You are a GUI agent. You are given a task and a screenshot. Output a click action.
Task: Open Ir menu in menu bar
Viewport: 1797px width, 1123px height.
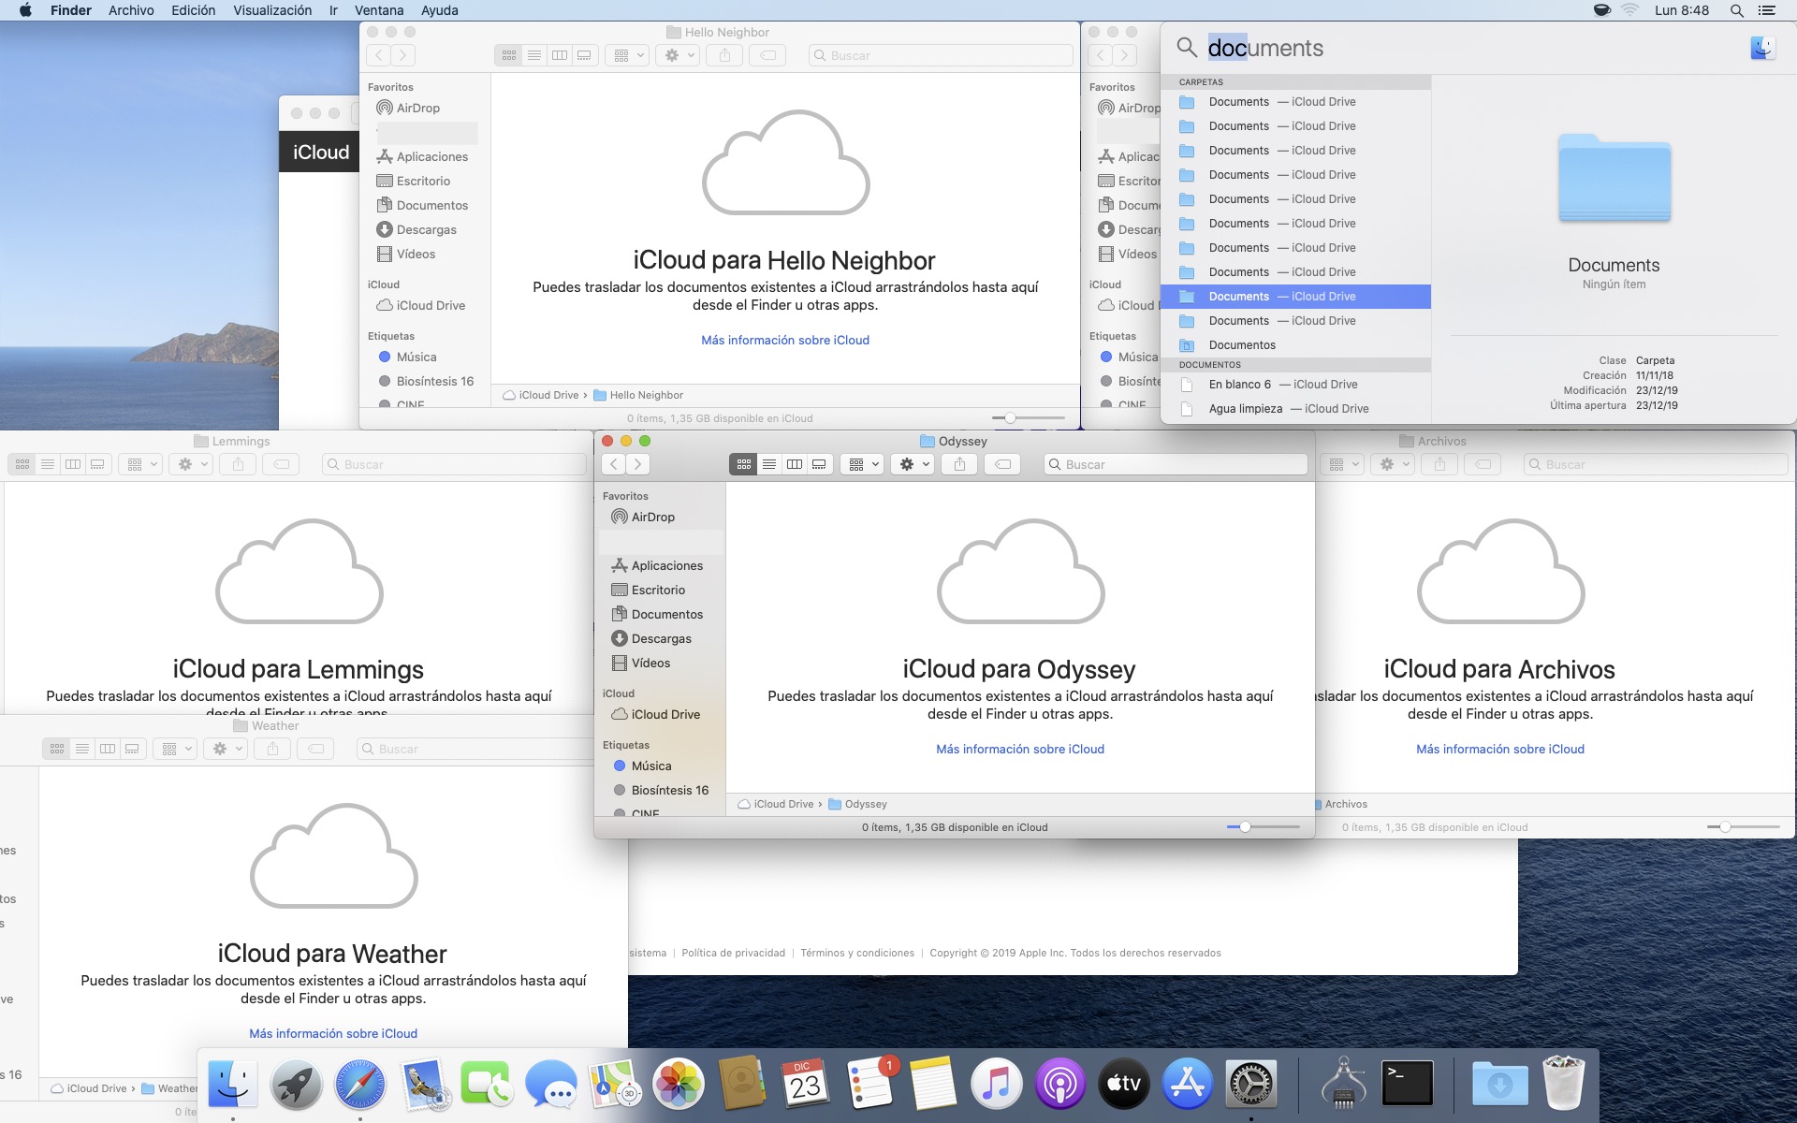coord(333,10)
